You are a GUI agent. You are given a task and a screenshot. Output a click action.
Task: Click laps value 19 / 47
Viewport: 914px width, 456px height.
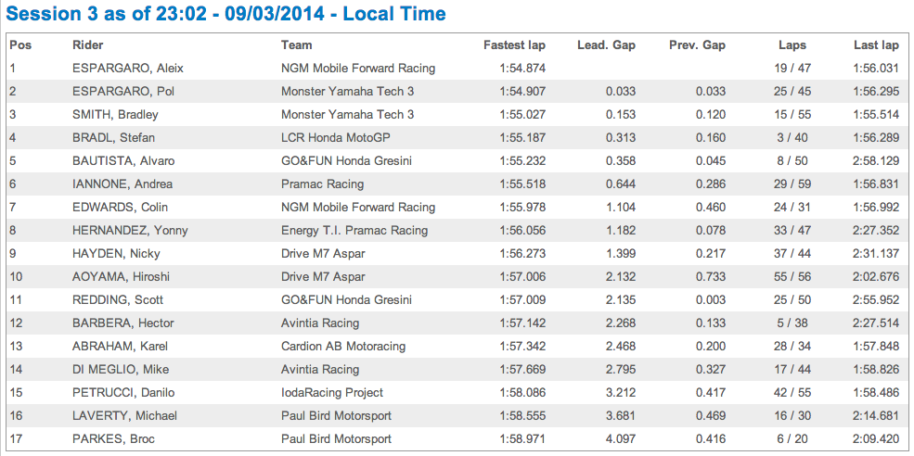point(792,69)
